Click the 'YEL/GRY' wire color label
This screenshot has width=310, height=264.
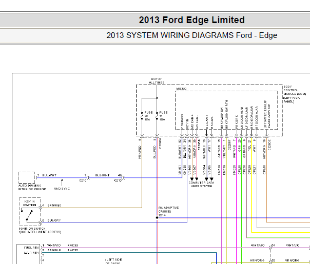[x=224, y=152]
